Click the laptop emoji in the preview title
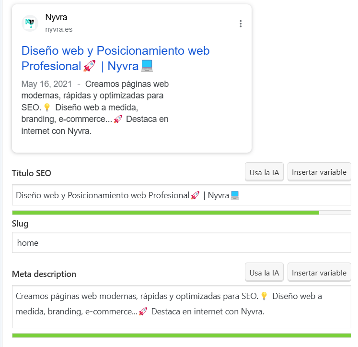Screen dimensions: 358x347 tap(147, 66)
